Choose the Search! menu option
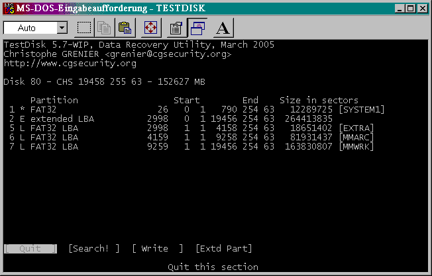This screenshot has width=432, height=276. pos(94,249)
